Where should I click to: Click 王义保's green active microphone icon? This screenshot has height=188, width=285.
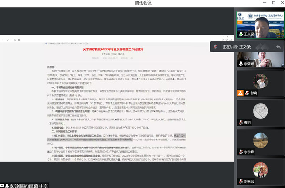[x=241, y=34]
